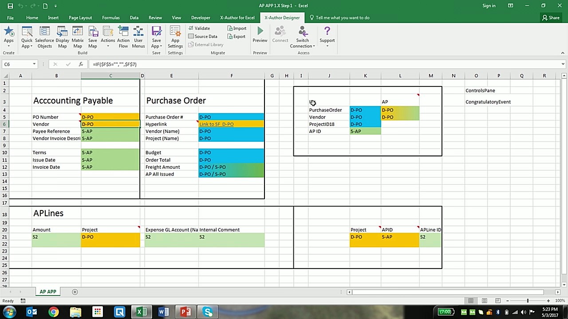Click the Insert Function fx icon
568x319 pixels.
[x=81, y=64]
